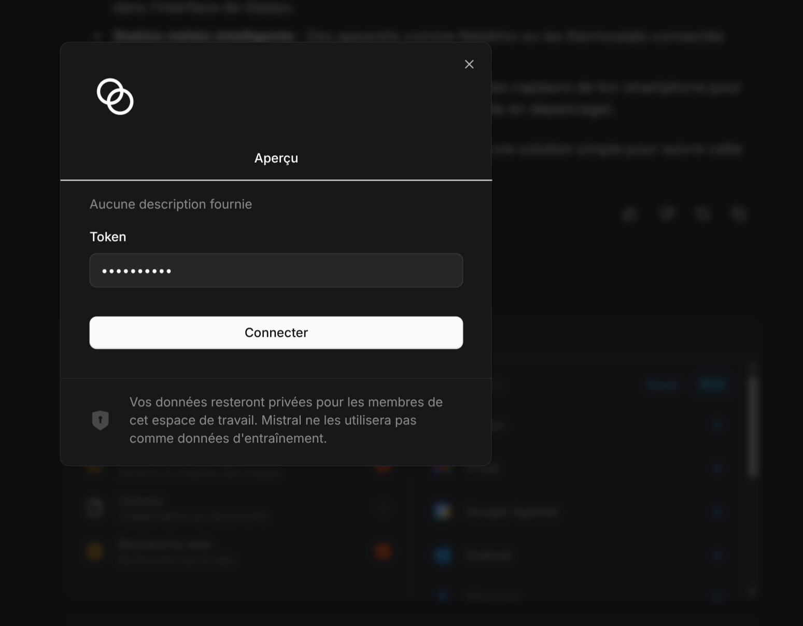Viewport: 803px width, 626px height.
Task: Click the overlapping circles connector logo
Action: tap(115, 96)
